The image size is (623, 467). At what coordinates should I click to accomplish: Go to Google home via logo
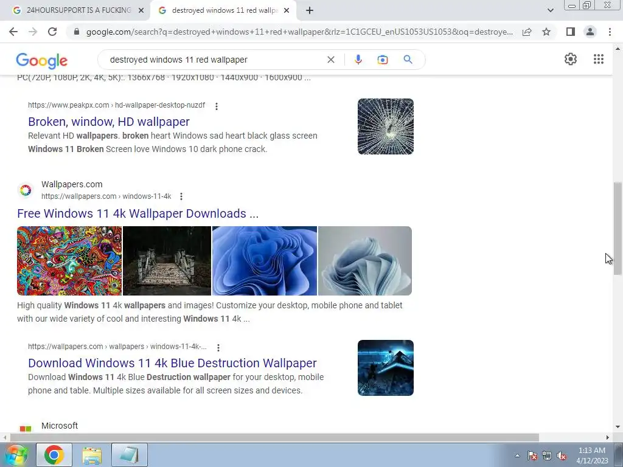42,61
